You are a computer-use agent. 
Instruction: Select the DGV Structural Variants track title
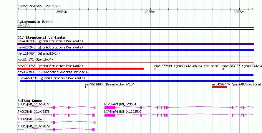tap(41, 38)
